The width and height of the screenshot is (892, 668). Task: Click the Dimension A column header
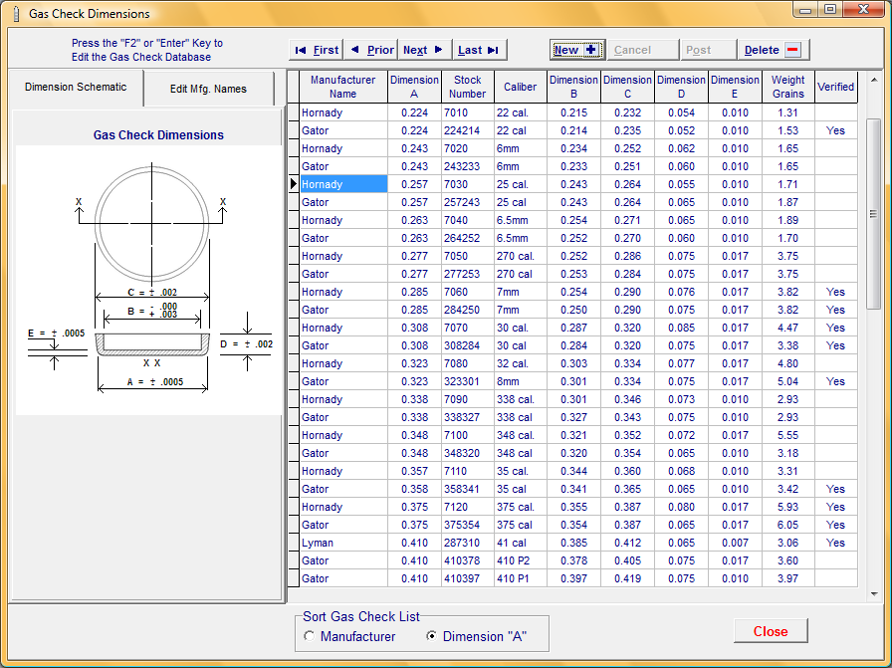click(x=414, y=87)
